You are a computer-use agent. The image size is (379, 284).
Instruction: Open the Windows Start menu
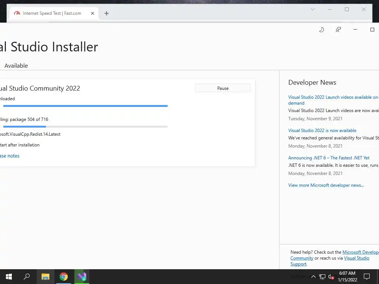point(9,277)
